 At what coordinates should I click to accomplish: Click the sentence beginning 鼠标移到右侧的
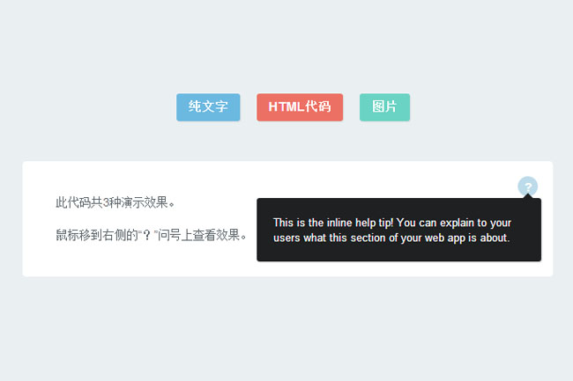[x=151, y=235]
